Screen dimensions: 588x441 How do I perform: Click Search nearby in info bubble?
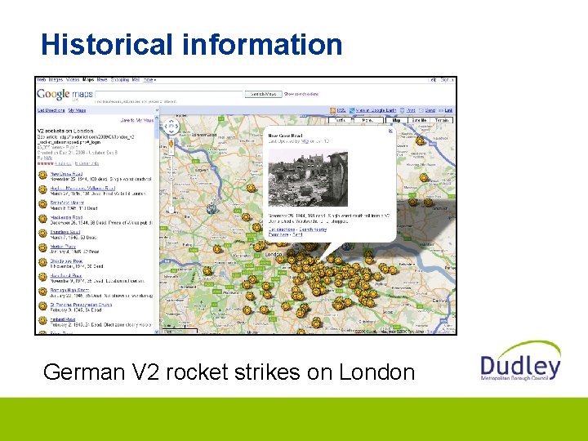[313, 229]
